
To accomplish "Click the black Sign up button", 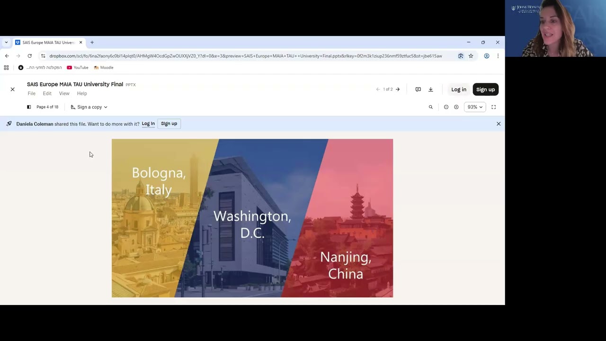I will click(485, 90).
